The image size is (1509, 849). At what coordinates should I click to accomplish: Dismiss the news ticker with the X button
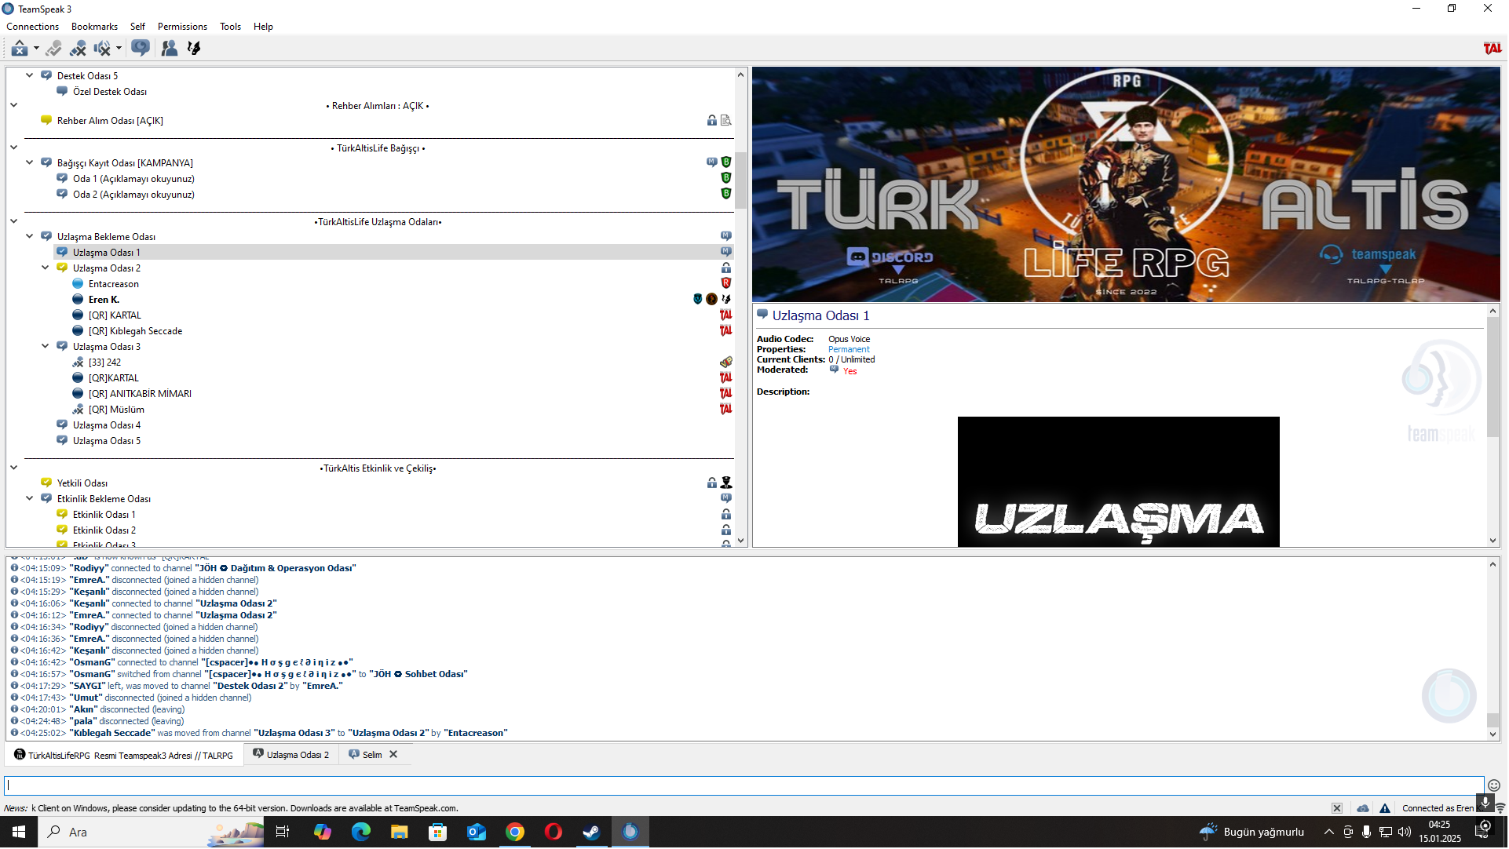1337,809
